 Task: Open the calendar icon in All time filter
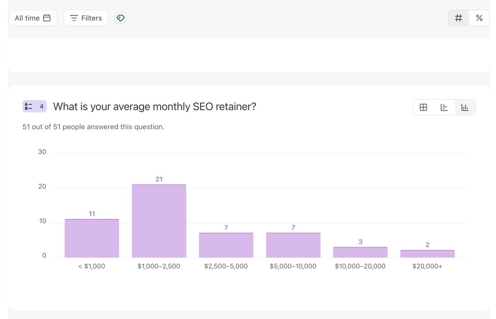coord(48,18)
